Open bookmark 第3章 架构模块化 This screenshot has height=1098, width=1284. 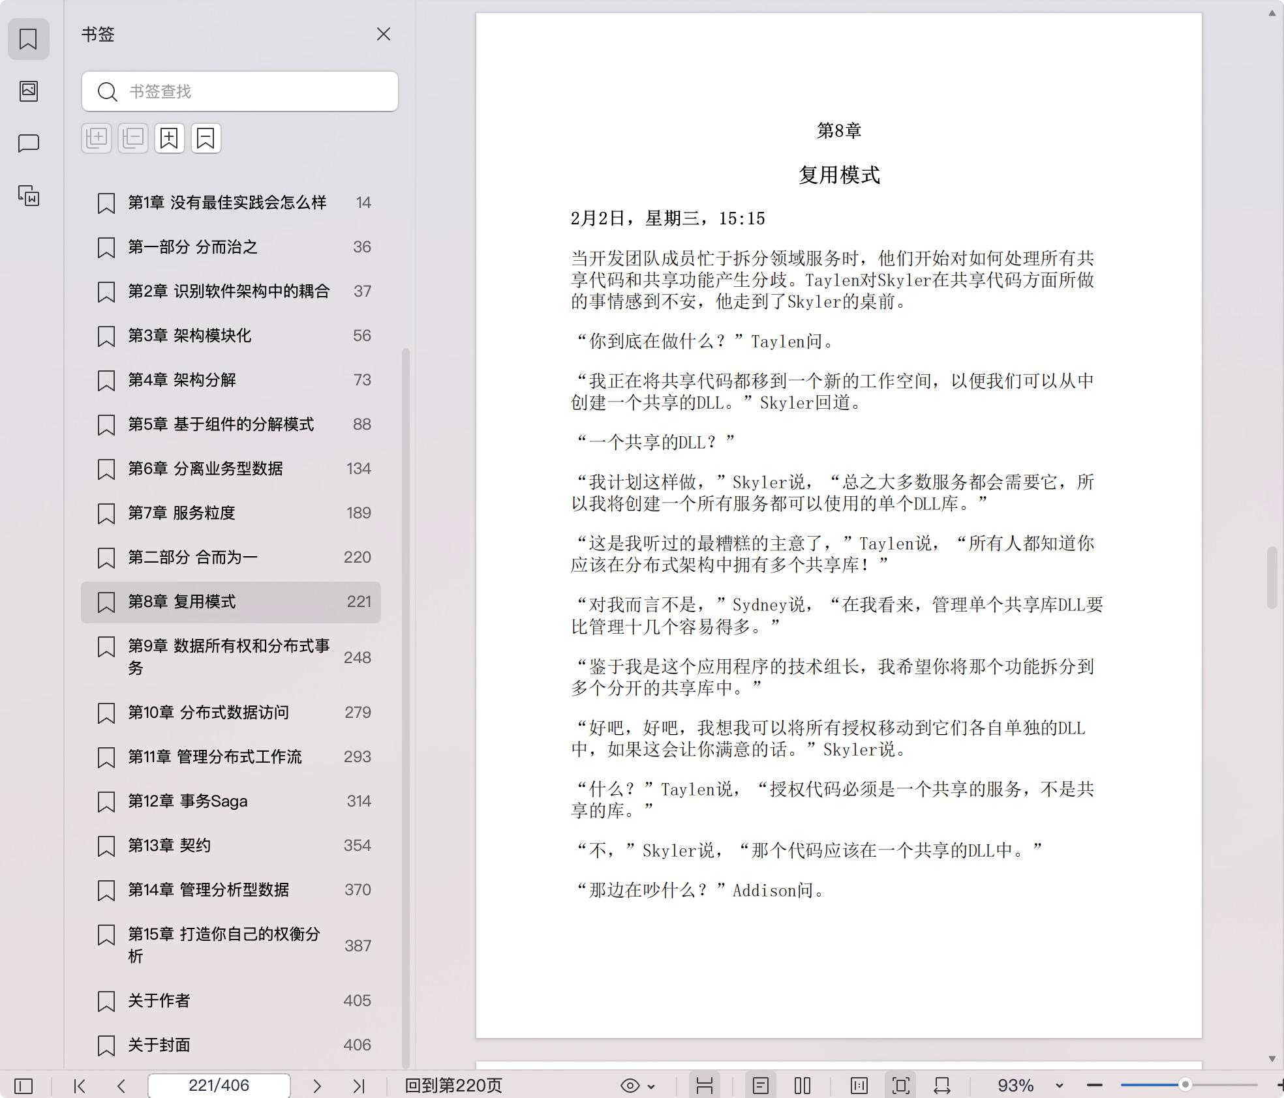[231, 336]
